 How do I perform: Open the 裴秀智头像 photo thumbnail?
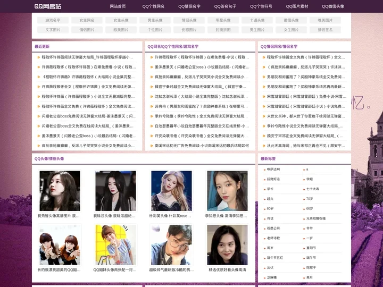(x=60, y=191)
